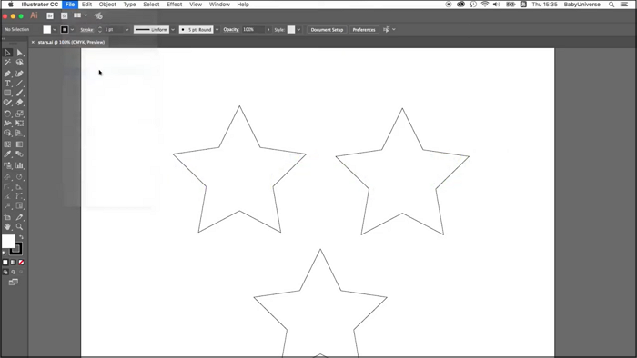Open stroke weight dropdown
Viewport: 637px width, 358px height.
click(x=126, y=30)
